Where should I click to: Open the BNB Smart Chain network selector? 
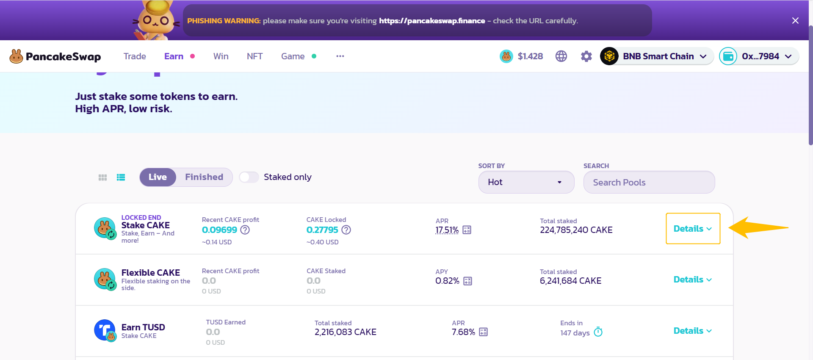656,56
